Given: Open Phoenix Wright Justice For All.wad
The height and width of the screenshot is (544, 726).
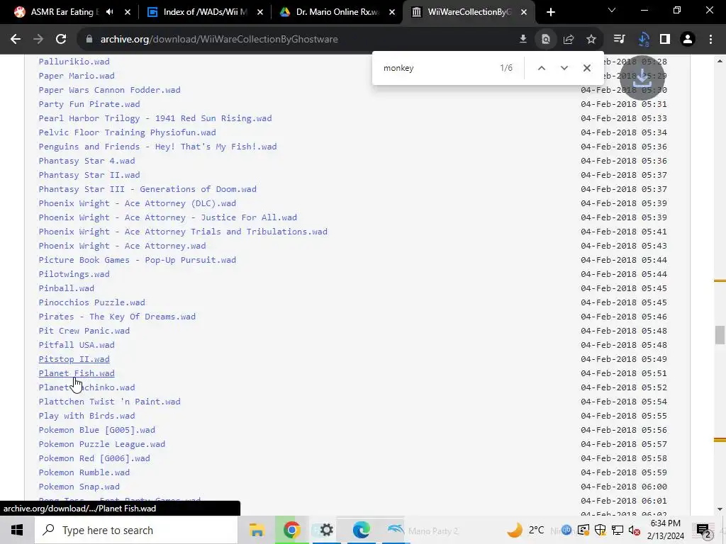Looking at the screenshot, I should (168, 217).
